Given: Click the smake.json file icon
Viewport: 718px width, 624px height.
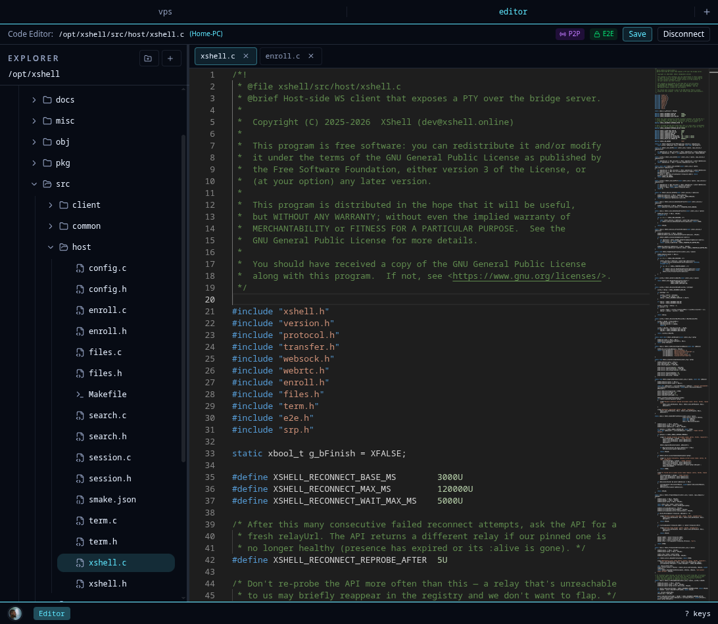Looking at the screenshot, I should click(x=80, y=500).
